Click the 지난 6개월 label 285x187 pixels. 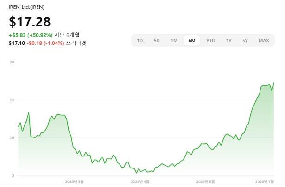67,35
